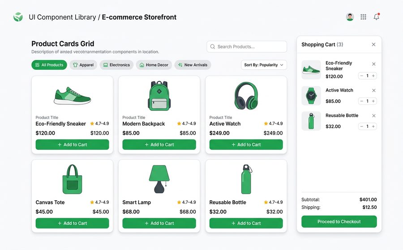Click the bottle thumbnail in cart
Viewport: 403px width, 250px height.
tap(311, 121)
